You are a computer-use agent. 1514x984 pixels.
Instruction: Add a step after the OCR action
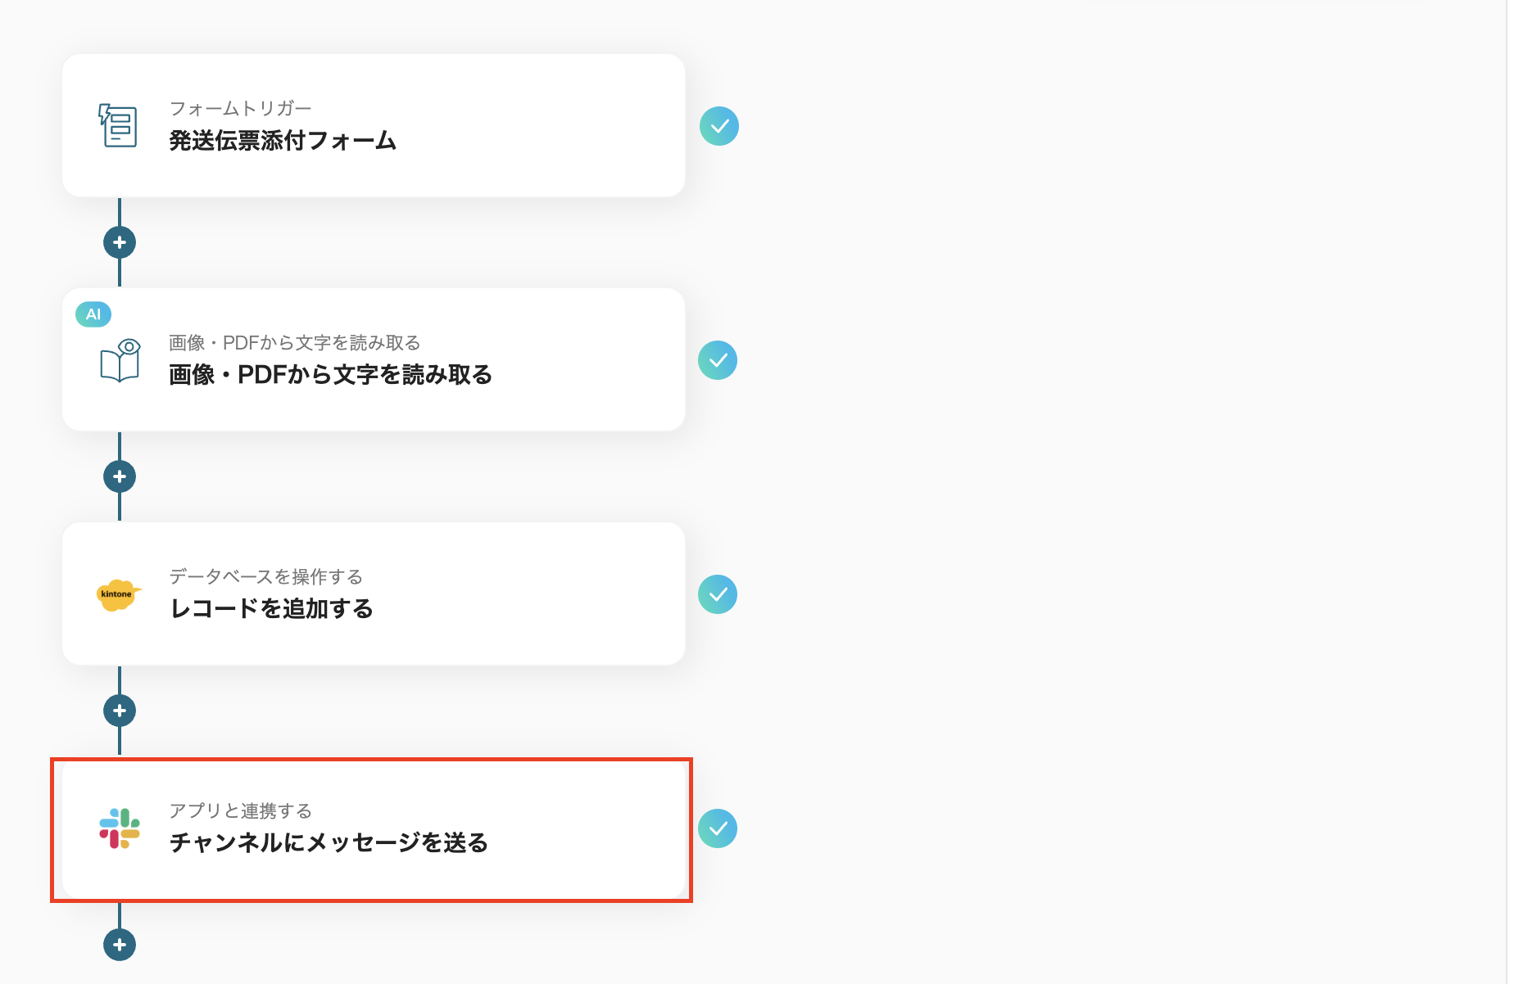click(119, 476)
